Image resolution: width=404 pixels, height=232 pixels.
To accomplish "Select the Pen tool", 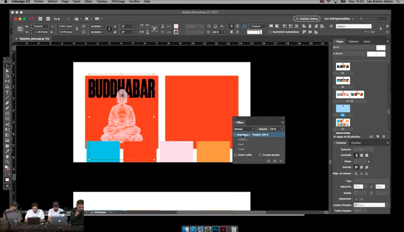I will tap(7, 102).
